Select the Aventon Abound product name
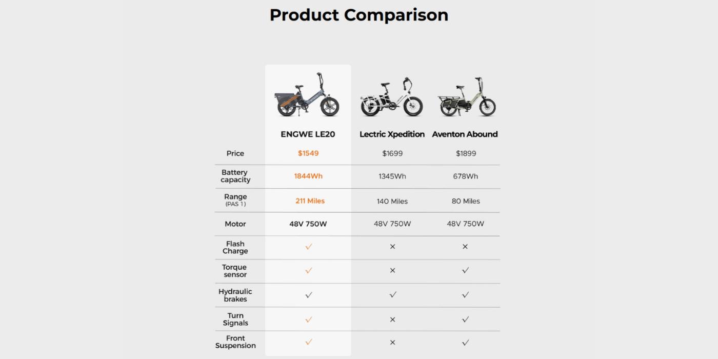This screenshot has width=718, height=359. pos(465,134)
